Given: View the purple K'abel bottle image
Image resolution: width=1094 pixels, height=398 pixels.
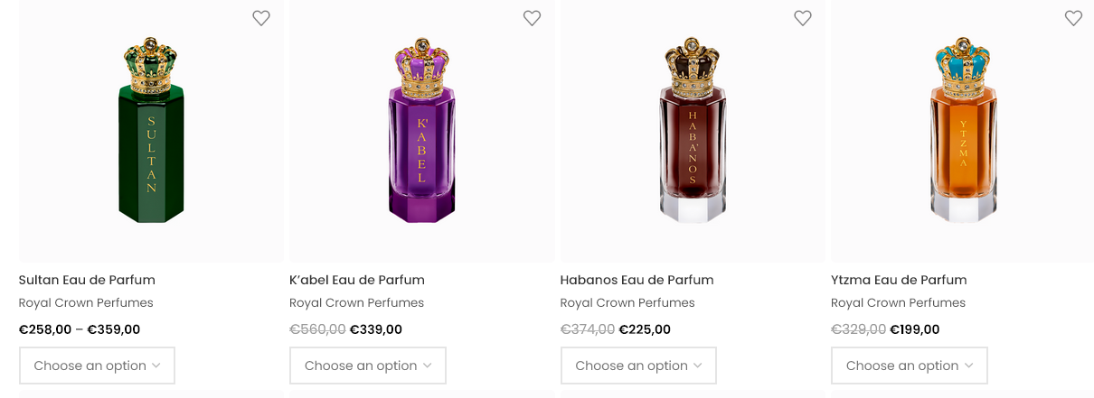Looking at the screenshot, I should [x=421, y=131].
